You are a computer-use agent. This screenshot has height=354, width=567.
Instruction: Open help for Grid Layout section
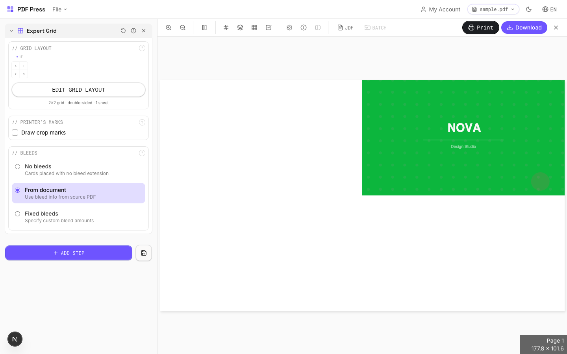coord(142,48)
